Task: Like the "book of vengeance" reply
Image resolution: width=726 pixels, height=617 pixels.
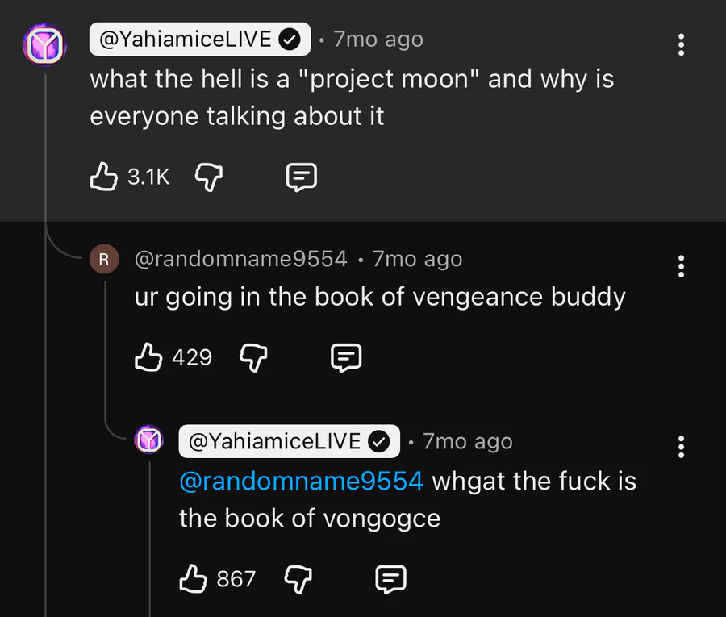Action: [x=148, y=356]
